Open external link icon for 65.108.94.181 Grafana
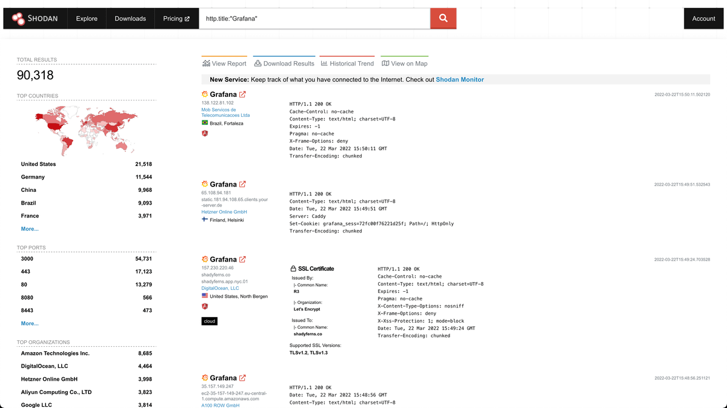The image size is (727, 408). tap(242, 184)
